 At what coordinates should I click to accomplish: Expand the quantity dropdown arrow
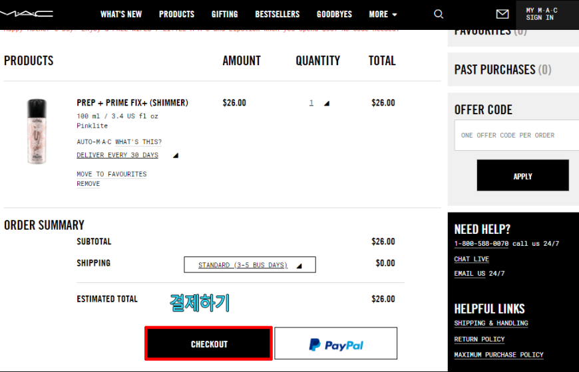point(326,103)
